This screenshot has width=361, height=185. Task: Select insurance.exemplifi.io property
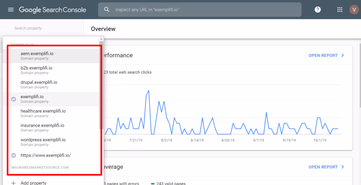(51, 127)
